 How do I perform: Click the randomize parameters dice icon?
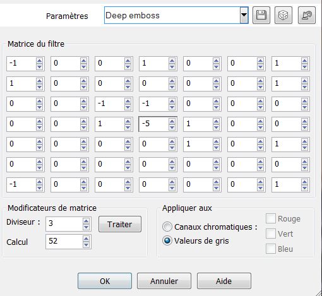pyautogui.click(x=283, y=15)
